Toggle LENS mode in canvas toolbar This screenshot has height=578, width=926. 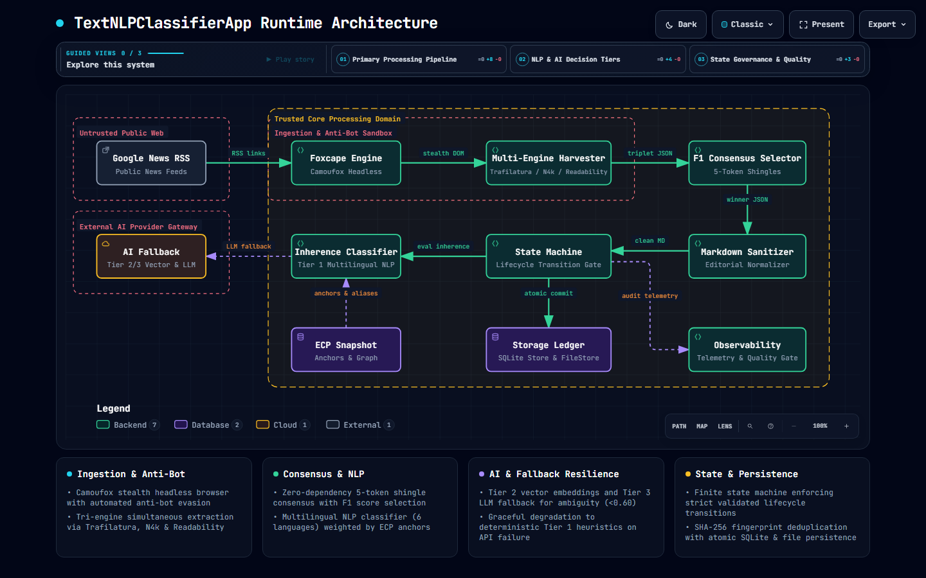pyautogui.click(x=725, y=426)
